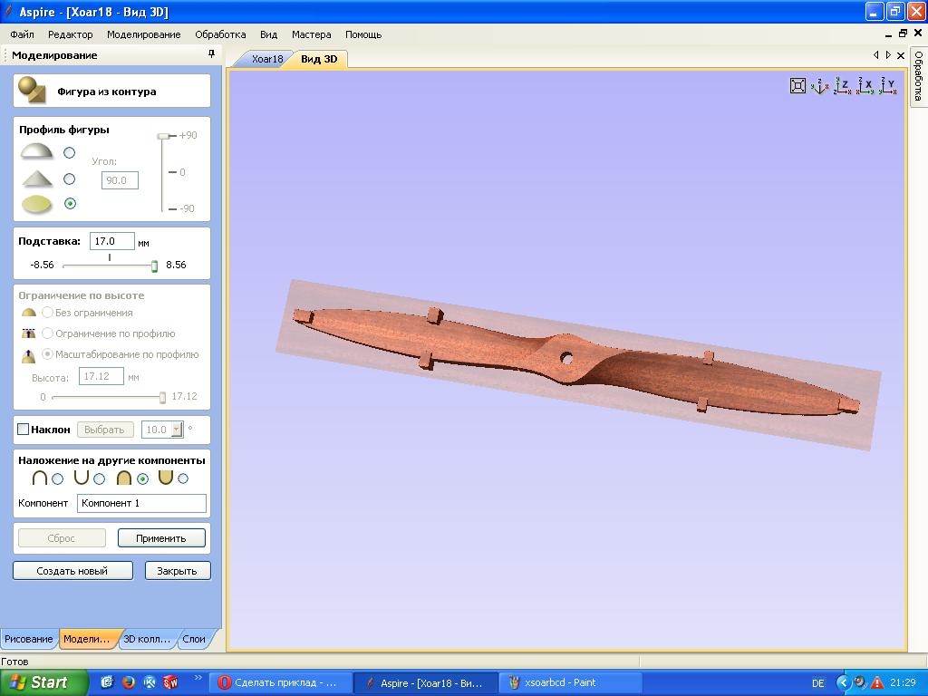Click the Компонент name input field
Image resolution: width=928 pixels, height=696 pixels.
click(x=141, y=503)
